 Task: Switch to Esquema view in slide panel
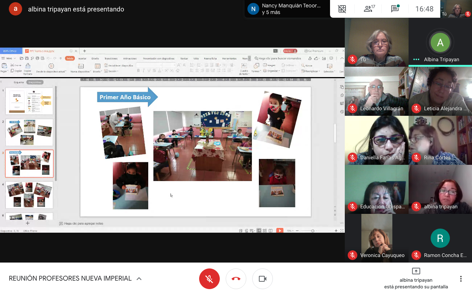pyautogui.click(x=19, y=82)
